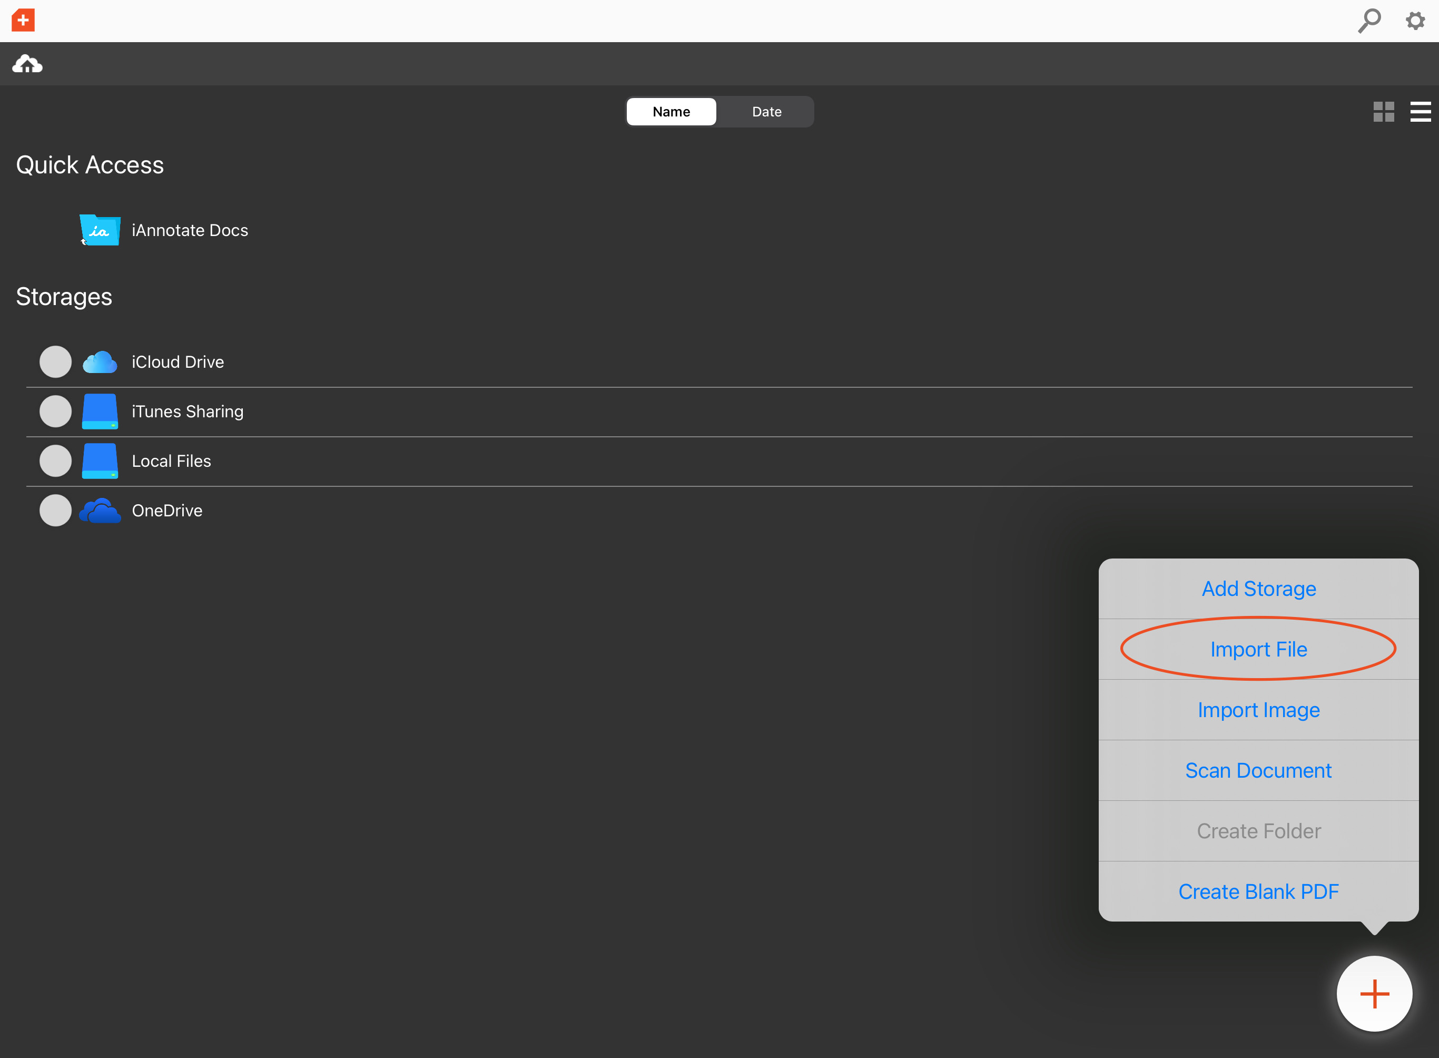Choose Import File from the popup menu
This screenshot has height=1058, width=1439.
click(x=1258, y=650)
